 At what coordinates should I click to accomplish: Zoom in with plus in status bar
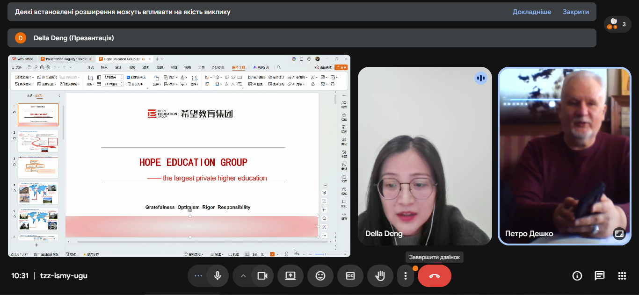[x=345, y=254]
